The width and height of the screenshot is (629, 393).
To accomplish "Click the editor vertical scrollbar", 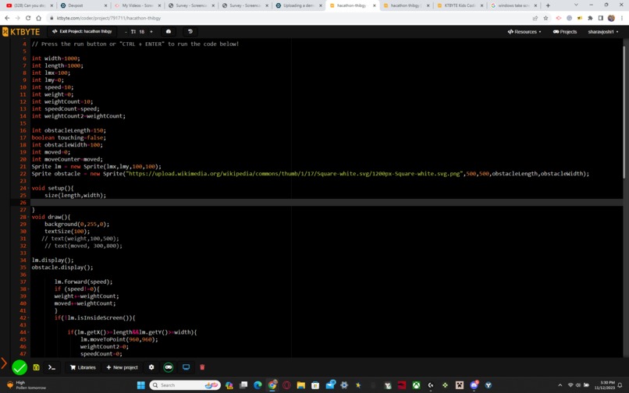I will [x=624, y=112].
